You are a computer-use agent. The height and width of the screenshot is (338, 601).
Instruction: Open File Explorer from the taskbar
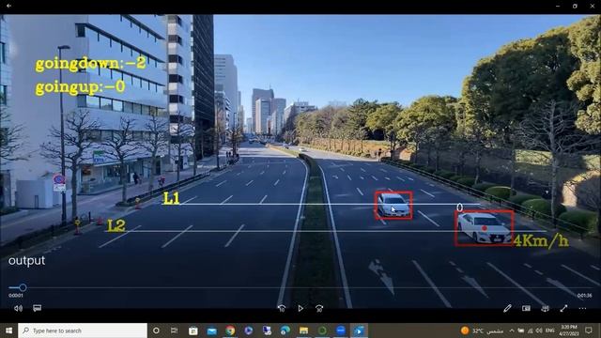point(303,330)
